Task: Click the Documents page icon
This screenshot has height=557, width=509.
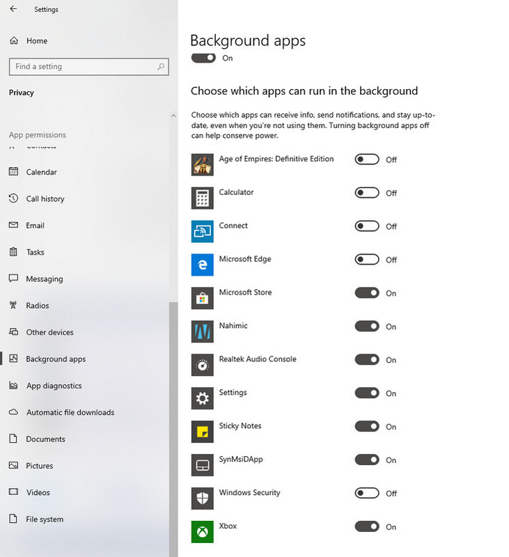Action: [13, 439]
